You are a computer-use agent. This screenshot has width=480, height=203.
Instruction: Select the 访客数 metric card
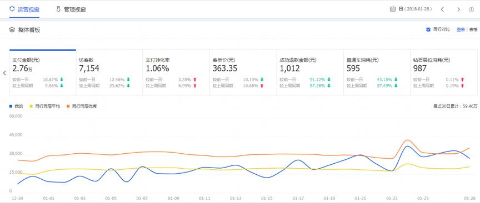click(109, 72)
